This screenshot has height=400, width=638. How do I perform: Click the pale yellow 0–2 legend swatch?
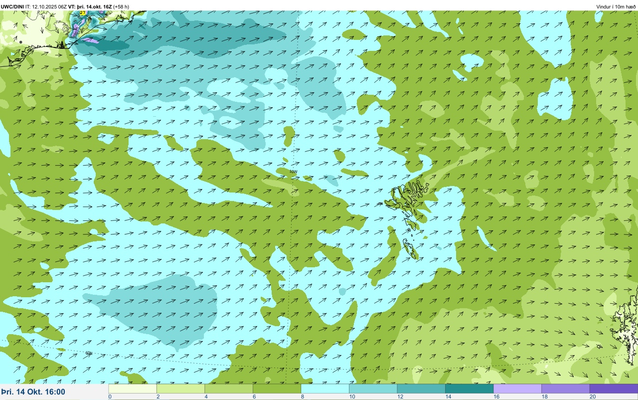(x=133, y=389)
